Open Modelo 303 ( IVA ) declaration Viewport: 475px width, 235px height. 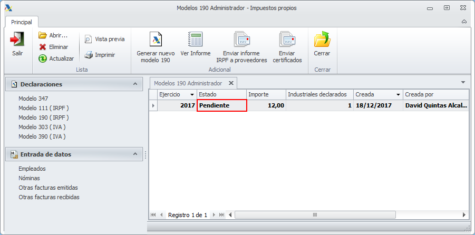coord(42,127)
